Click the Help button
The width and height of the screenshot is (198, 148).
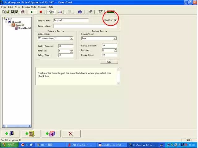pos(109,62)
